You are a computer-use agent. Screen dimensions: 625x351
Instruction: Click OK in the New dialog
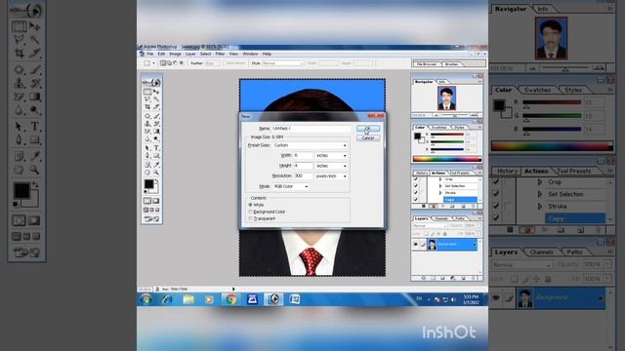pyautogui.click(x=368, y=129)
